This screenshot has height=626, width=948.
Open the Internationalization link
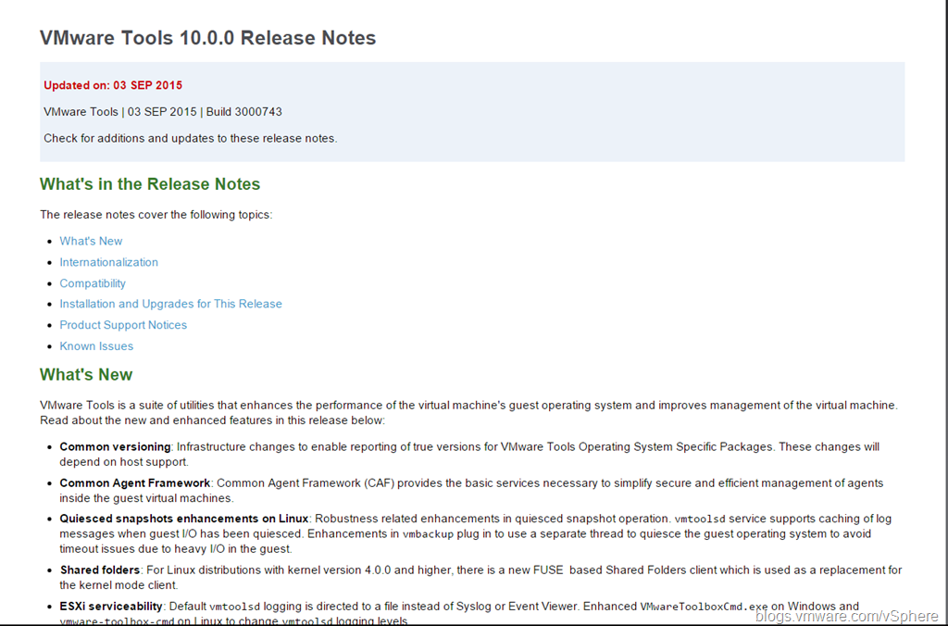pyautogui.click(x=109, y=262)
